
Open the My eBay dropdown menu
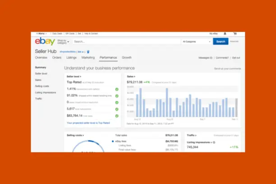click(x=214, y=33)
